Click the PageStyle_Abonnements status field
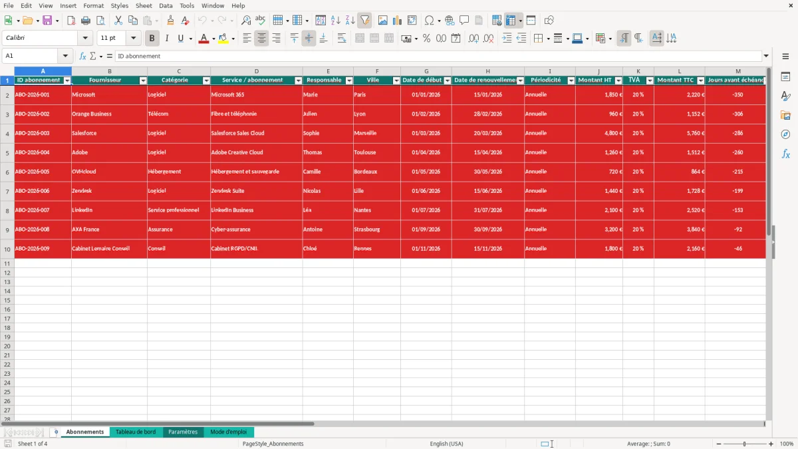 click(x=273, y=444)
